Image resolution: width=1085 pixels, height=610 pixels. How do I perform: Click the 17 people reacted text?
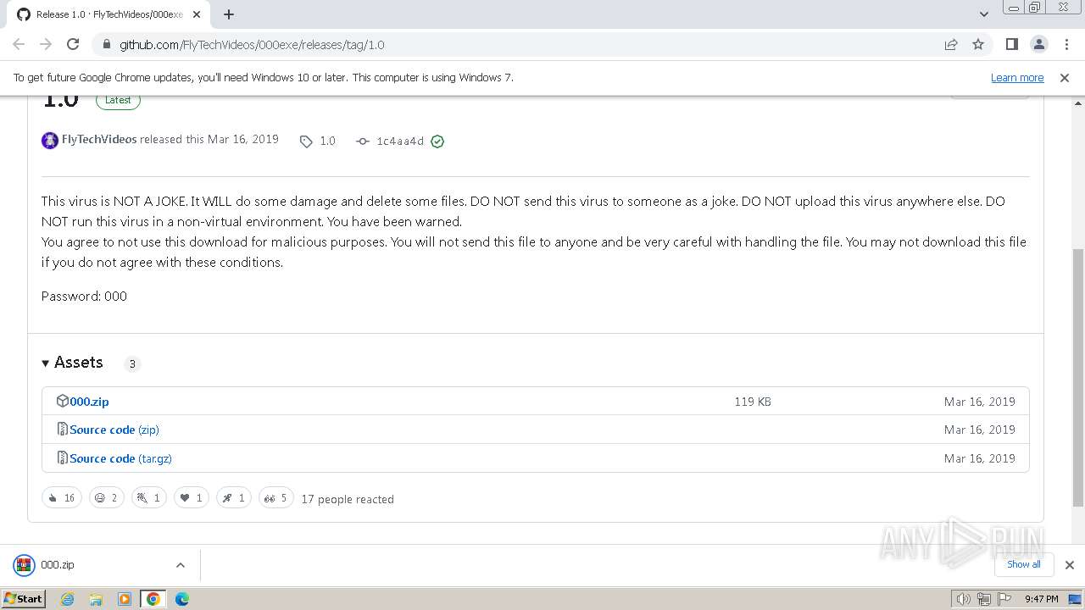tap(348, 499)
